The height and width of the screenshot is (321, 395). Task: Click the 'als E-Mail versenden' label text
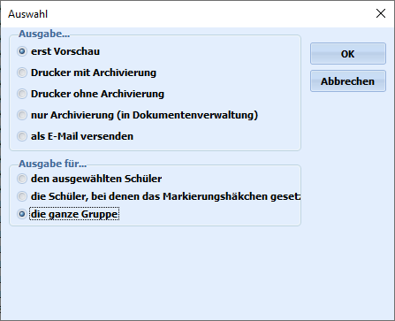[82, 136]
